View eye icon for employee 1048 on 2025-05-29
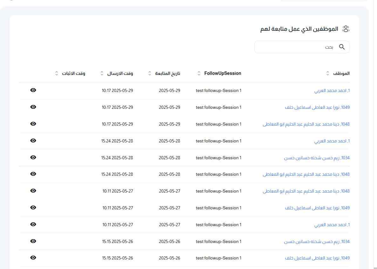Image resolution: width=377 pixels, height=269 pixels. tap(33, 124)
